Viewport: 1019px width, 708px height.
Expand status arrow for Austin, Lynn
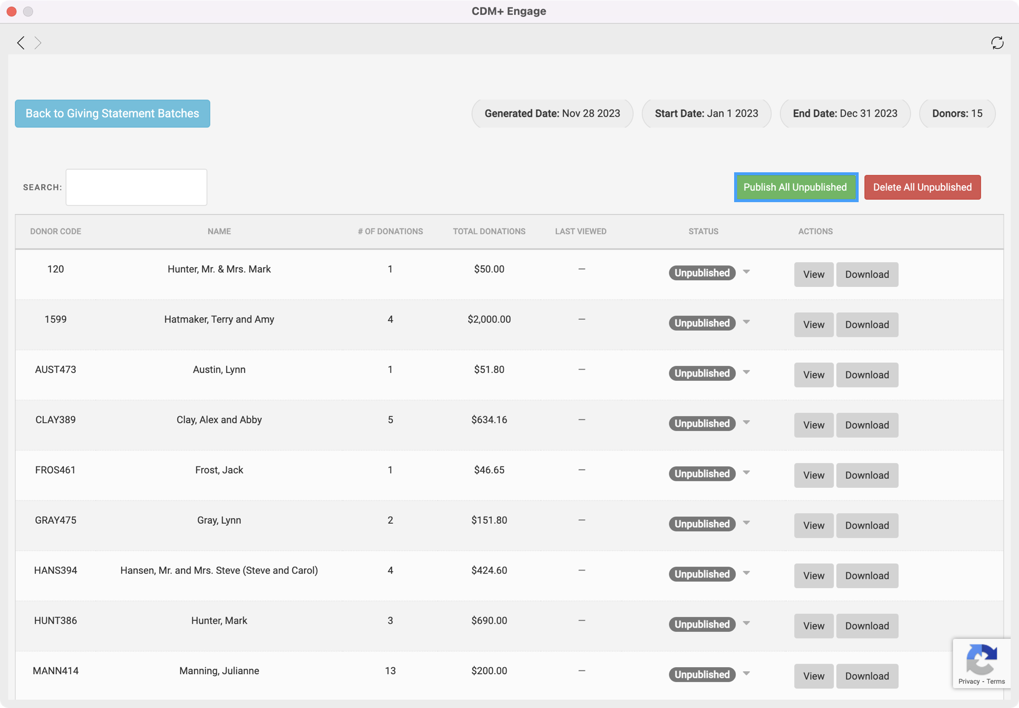746,372
